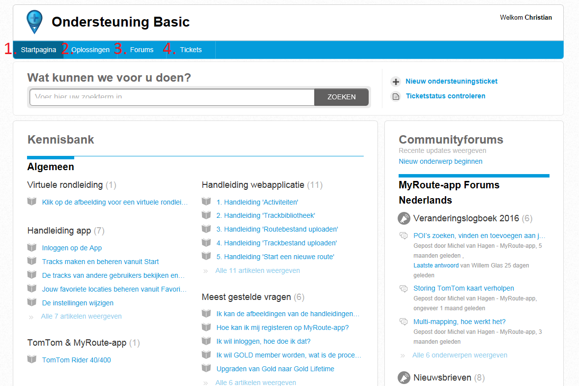
Task: Click book icon beside Handleiding 'Trackbibliotheek'
Action: [206, 215]
